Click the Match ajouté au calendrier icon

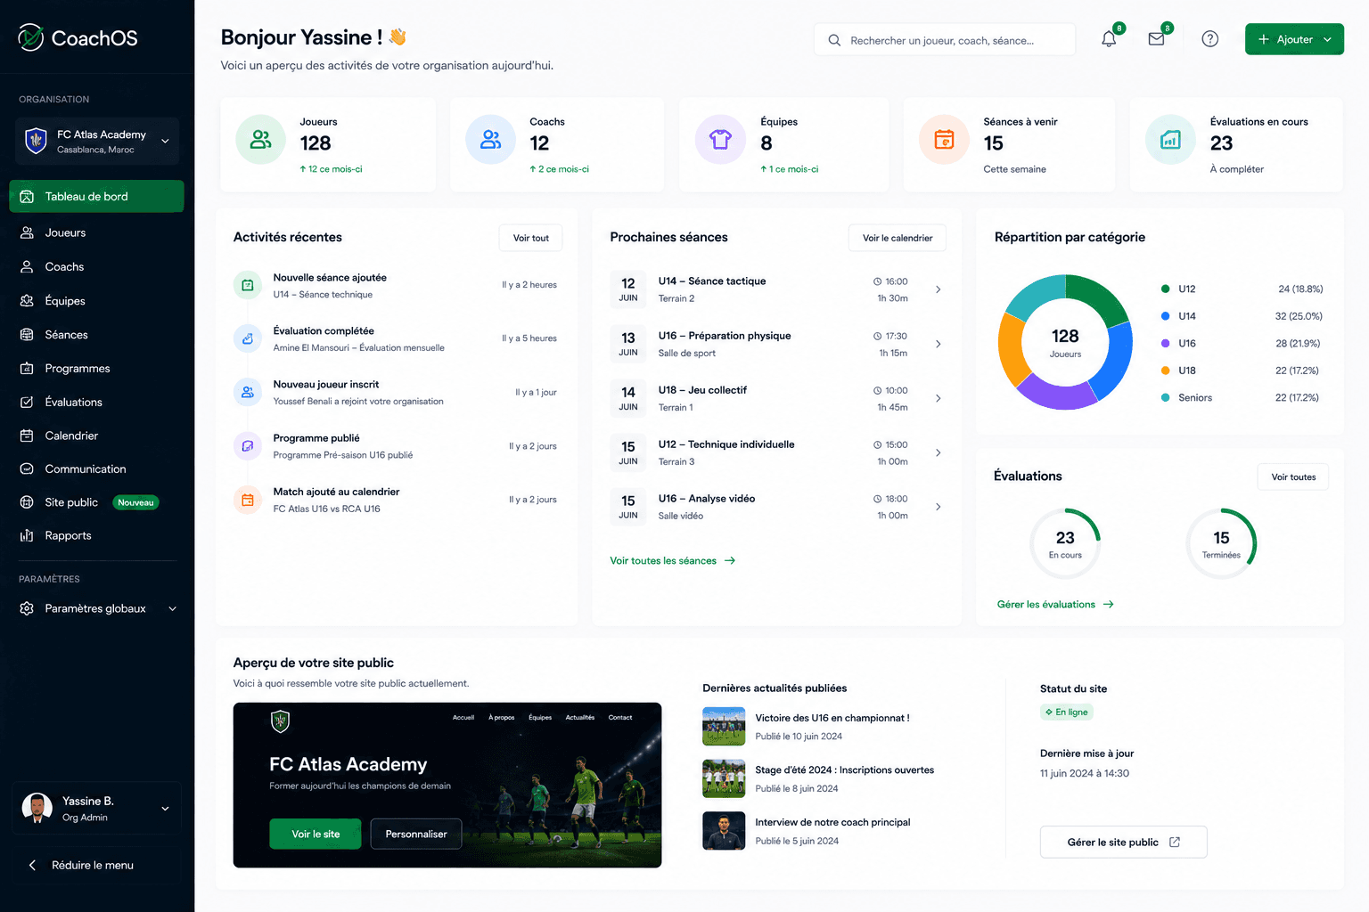[248, 500]
